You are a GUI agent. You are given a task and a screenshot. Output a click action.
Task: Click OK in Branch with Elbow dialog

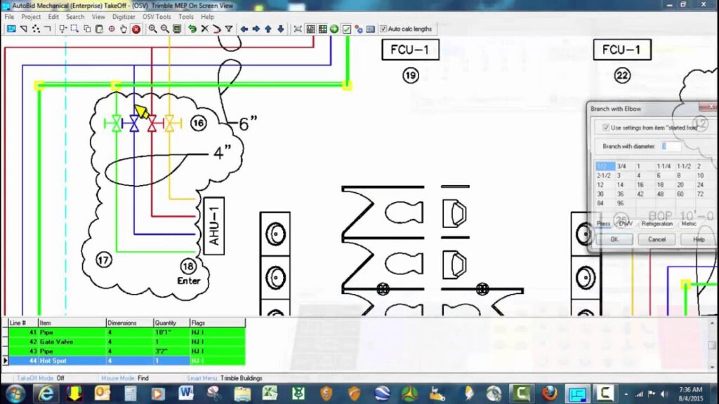pos(614,239)
